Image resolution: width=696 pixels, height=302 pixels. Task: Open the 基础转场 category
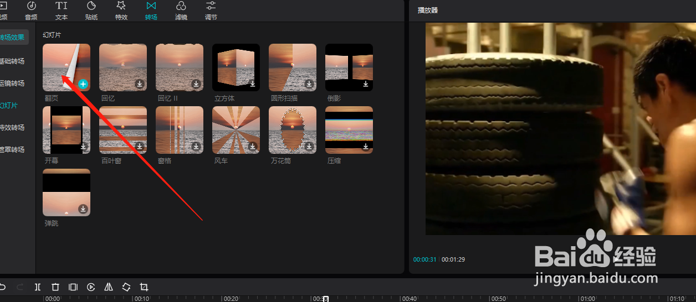12,61
